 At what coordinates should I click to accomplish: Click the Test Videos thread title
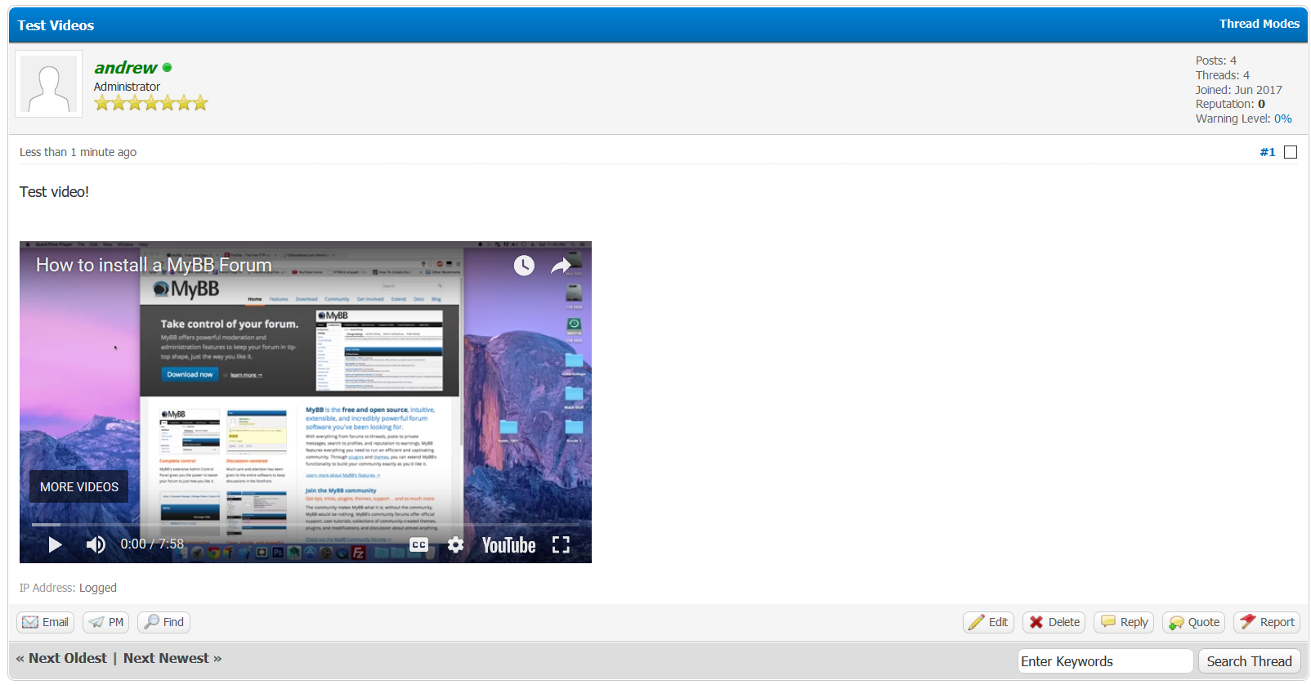coord(56,25)
